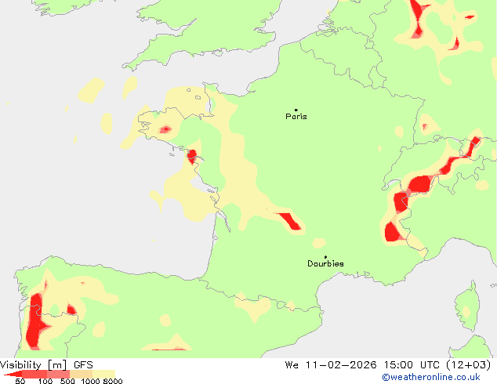Click the Paris city label

click(x=296, y=117)
